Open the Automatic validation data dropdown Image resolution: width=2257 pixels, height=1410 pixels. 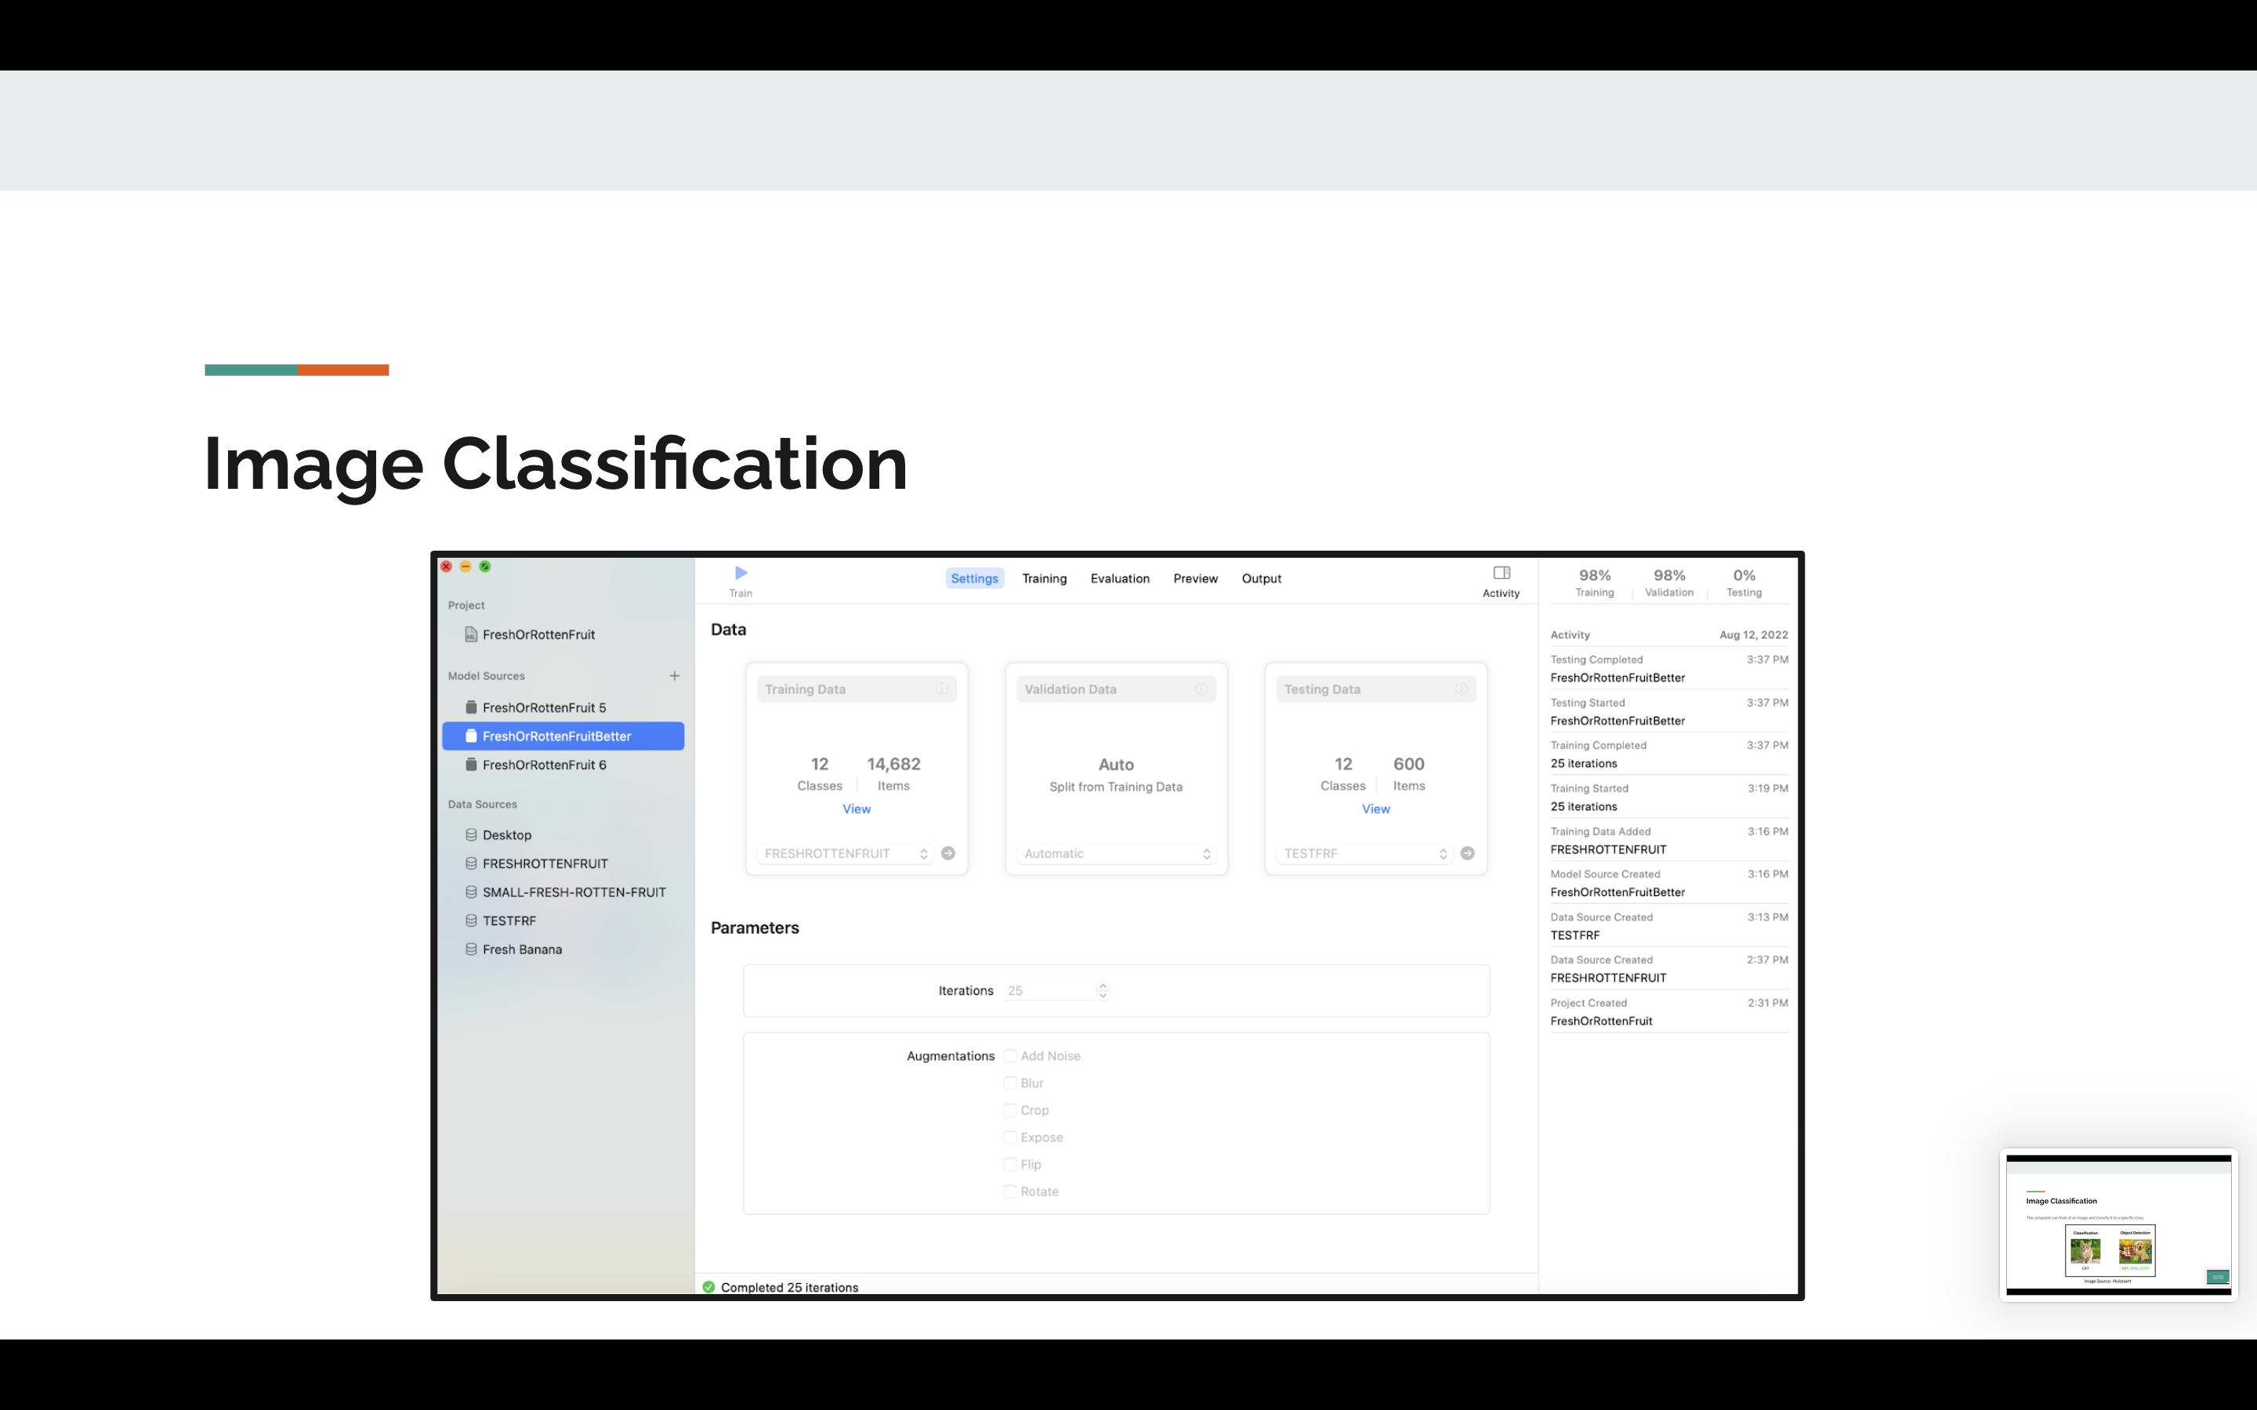point(1115,853)
